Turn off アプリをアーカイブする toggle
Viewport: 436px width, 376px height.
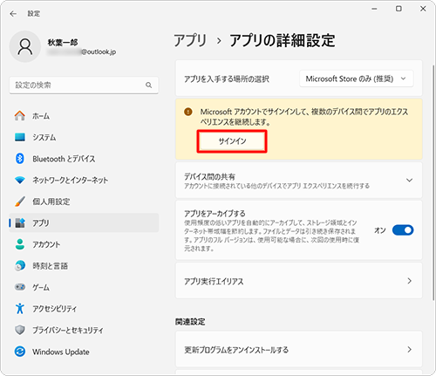click(x=403, y=230)
